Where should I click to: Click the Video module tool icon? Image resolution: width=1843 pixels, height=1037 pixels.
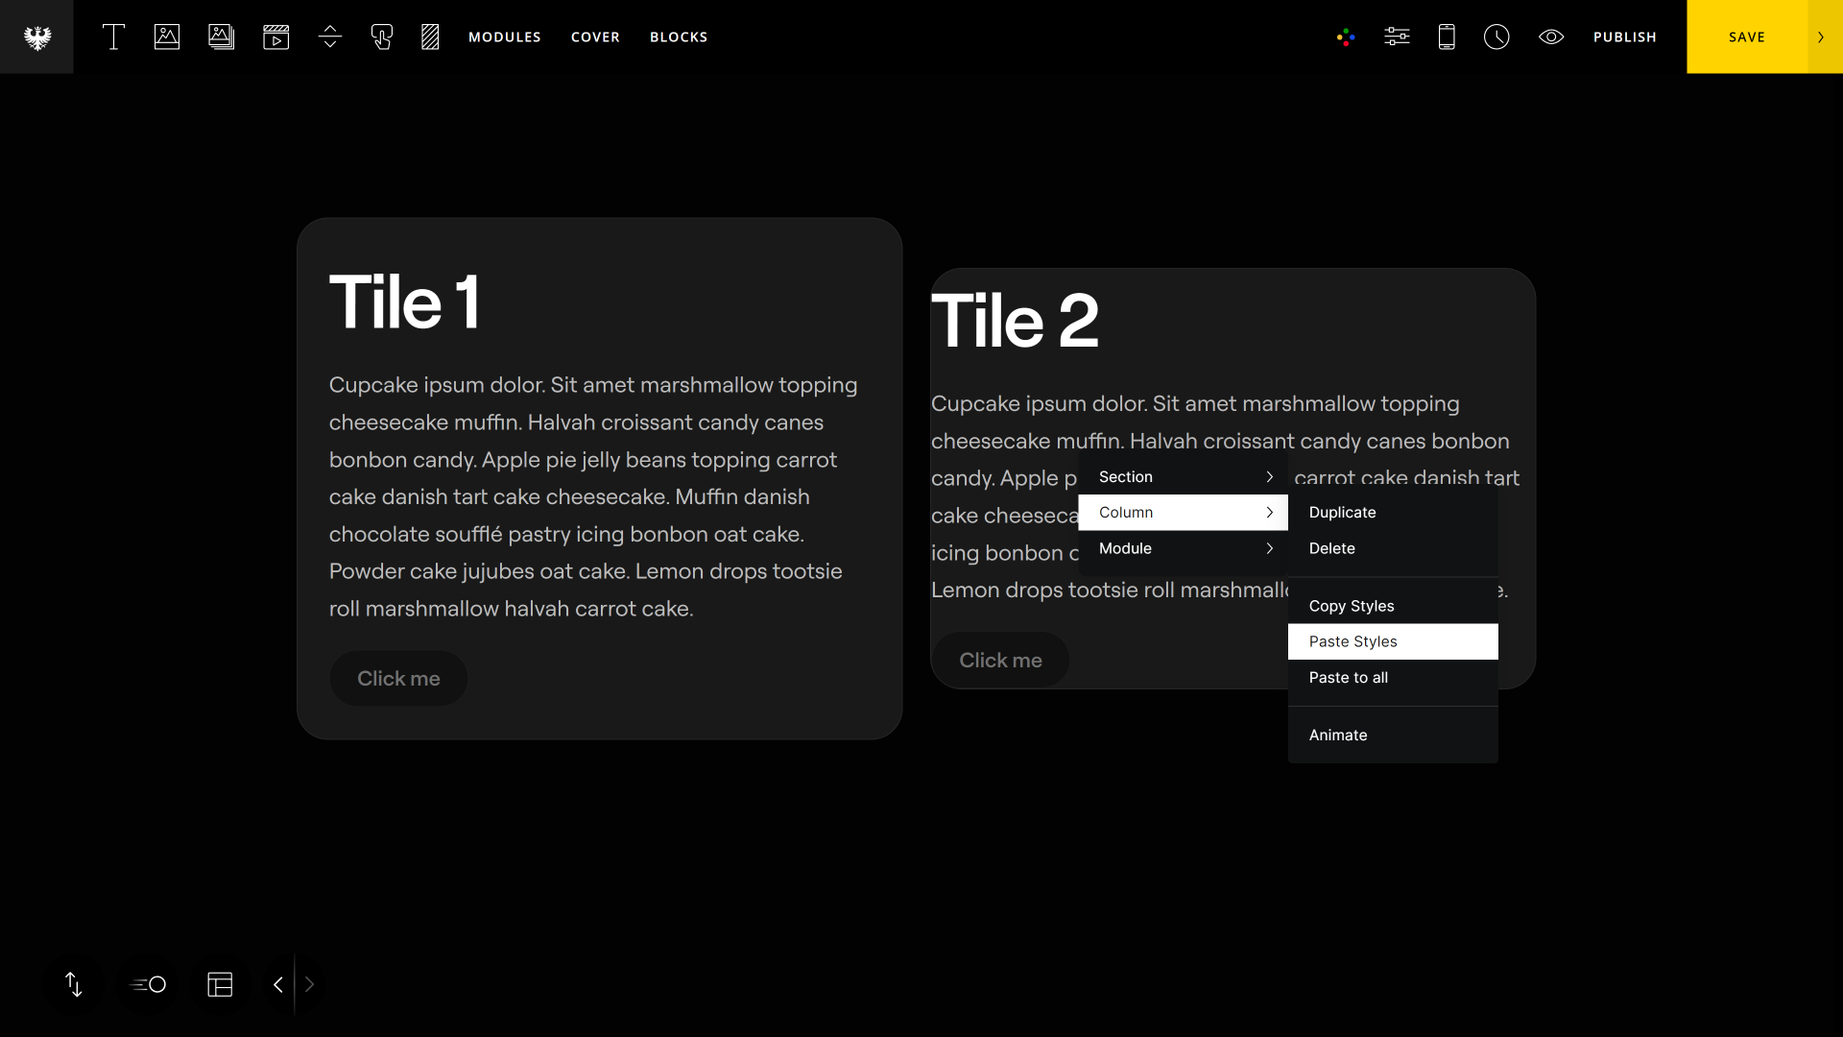coord(275,36)
